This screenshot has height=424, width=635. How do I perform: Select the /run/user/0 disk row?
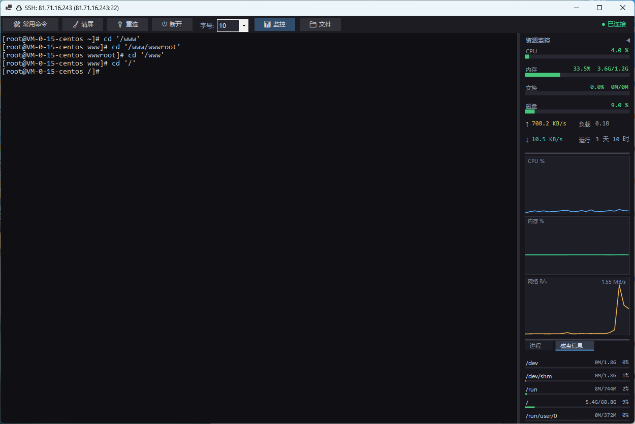tap(577, 416)
